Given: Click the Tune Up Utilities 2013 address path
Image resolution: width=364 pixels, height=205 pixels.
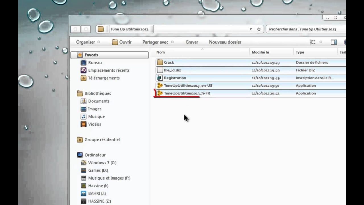Looking at the screenshot, I should pos(129,29).
